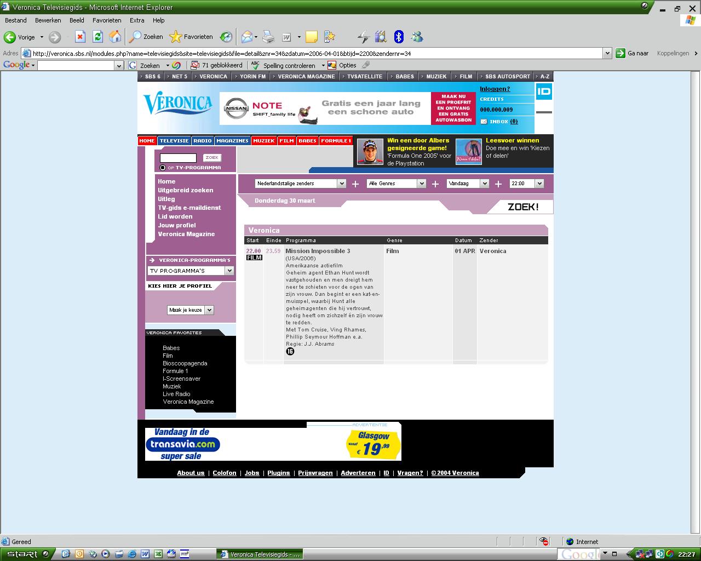This screenshot has height=561, width=701.
Task: Click the ZOEK! search button
Action: 523,207
